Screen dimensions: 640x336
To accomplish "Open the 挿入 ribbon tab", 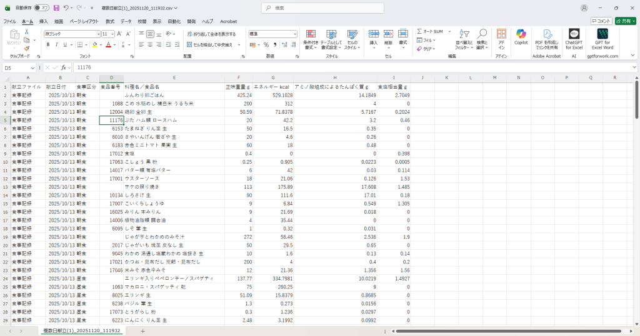I will 43,21.
